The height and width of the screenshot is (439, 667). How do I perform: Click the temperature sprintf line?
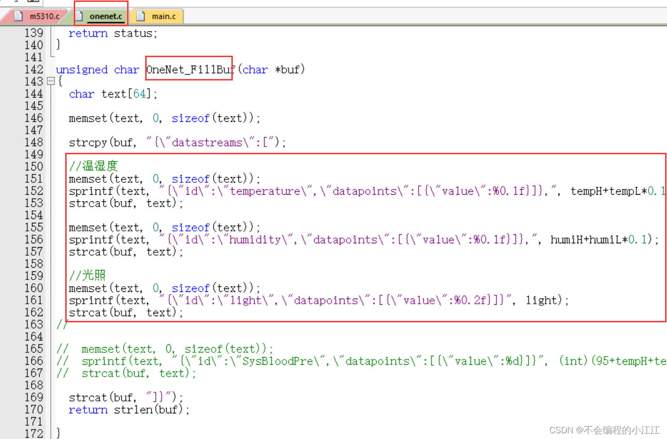point(367,191)
